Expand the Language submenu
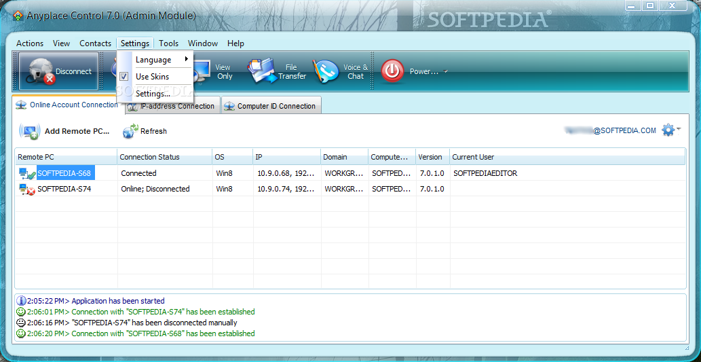The image size is (701, 362). 155,60
